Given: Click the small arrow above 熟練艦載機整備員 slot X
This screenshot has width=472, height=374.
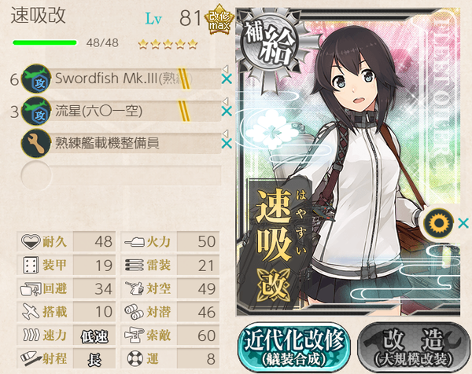Looking at the screenshot, I should click(x=226, y=133).
